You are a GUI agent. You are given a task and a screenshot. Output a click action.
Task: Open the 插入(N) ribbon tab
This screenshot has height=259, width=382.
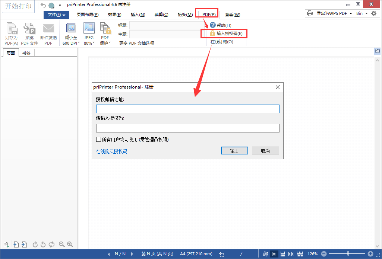(x=138, y=15)
